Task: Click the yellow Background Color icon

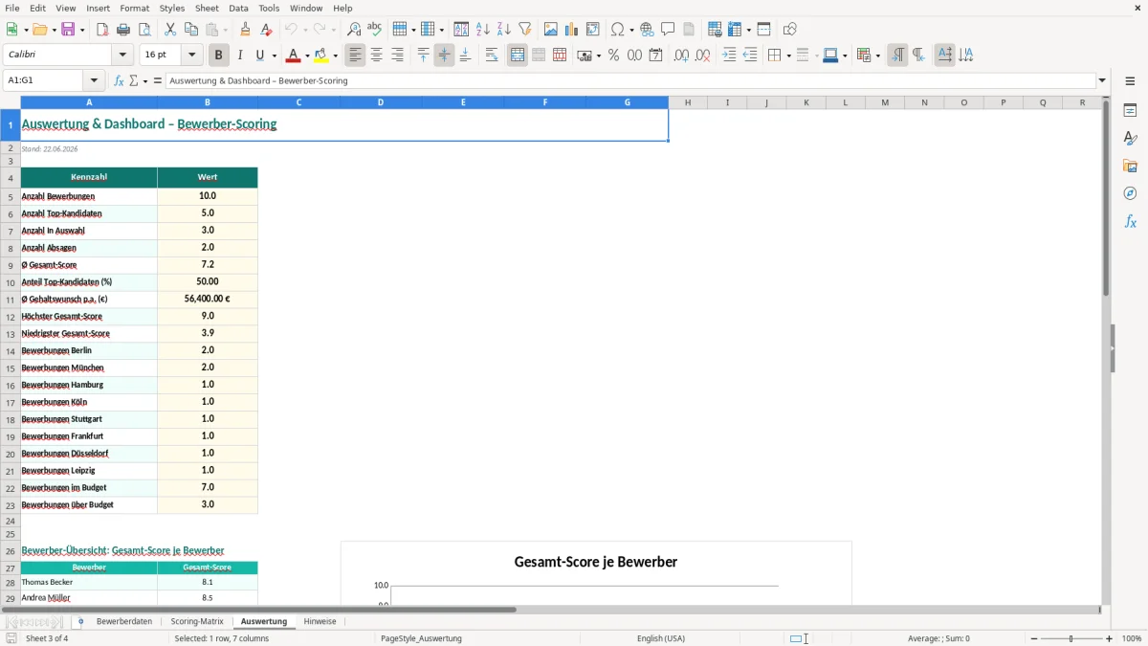Action: [x=321, y=56]
